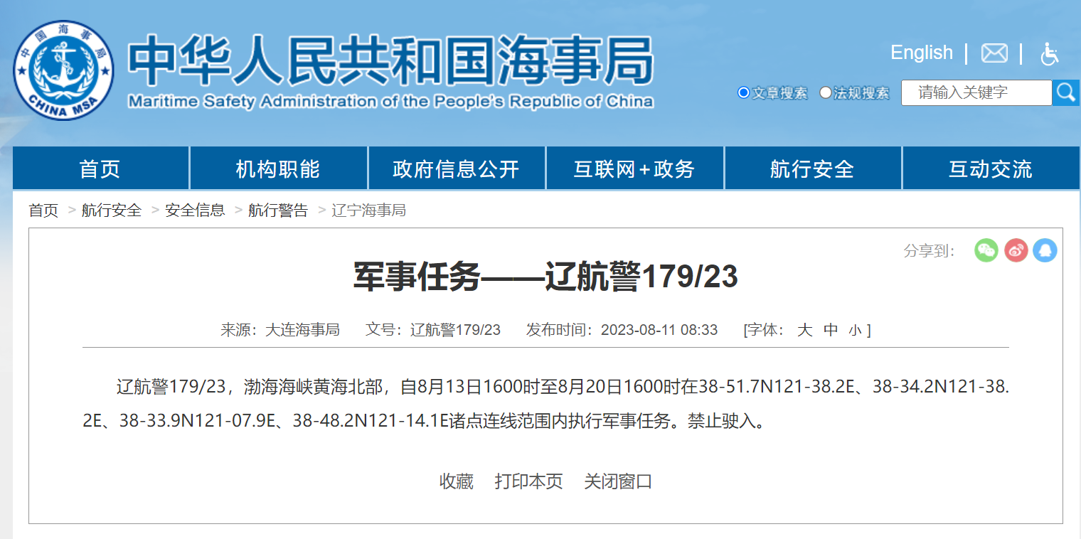The height and width of the screenshot is (539, 1081).
Task: Set font size to small (小)
Action: (x=854, y=331)
